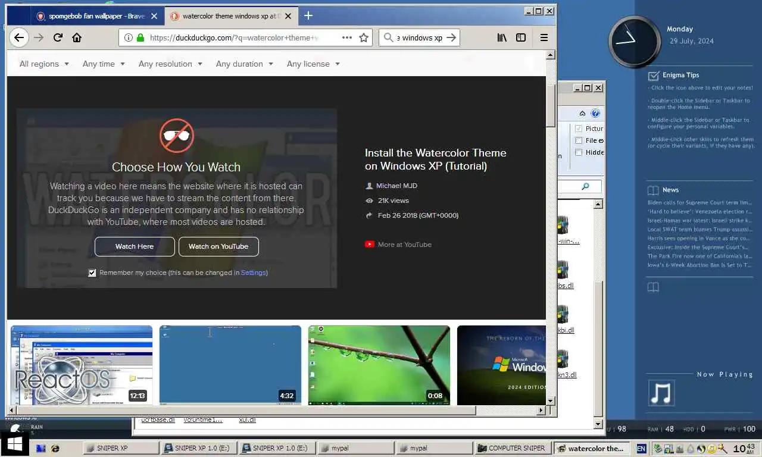Click the windows xp search field
This screenshot has height=457, width=762.
click(x=420, y=37)
